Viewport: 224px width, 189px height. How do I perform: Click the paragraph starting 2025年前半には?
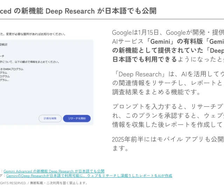168,143
